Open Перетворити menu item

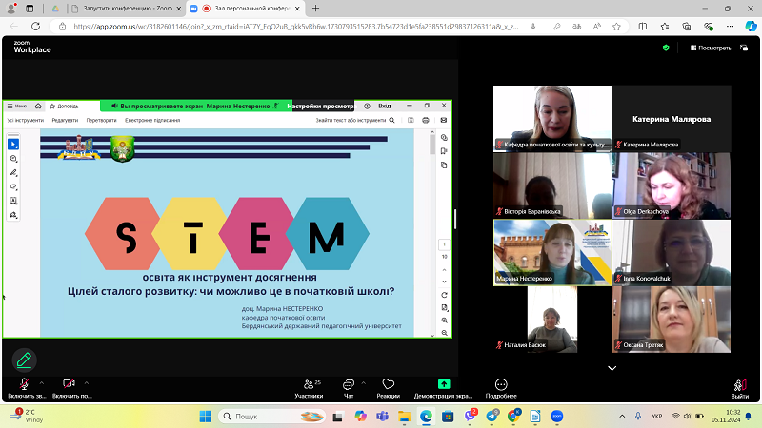click(102, 120)
